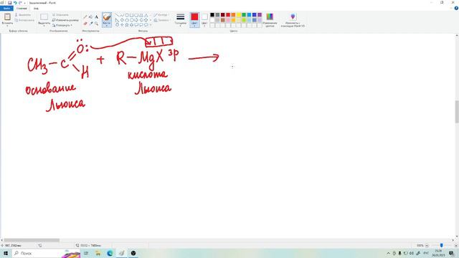
Task: Click the Cut button
Action: point(23,14)
